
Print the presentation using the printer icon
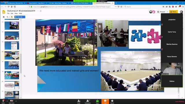[4, 17]
